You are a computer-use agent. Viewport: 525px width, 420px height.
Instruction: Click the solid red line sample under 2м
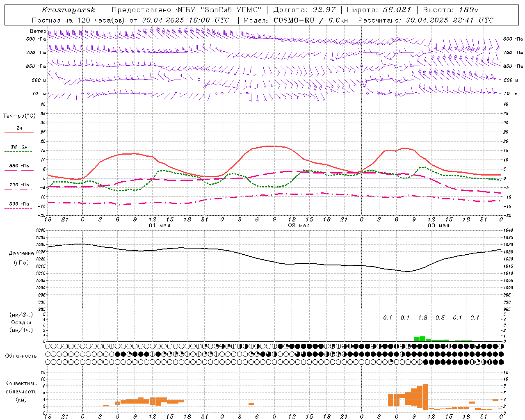coord(19,132)
